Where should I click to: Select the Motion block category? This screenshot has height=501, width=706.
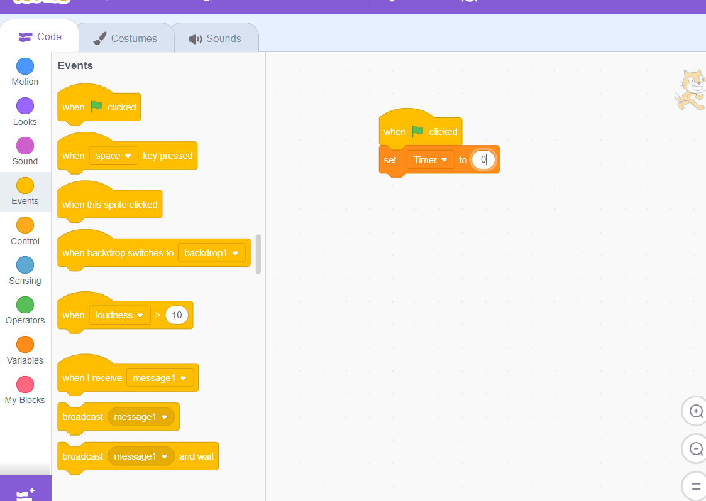[x=25, y=71]
